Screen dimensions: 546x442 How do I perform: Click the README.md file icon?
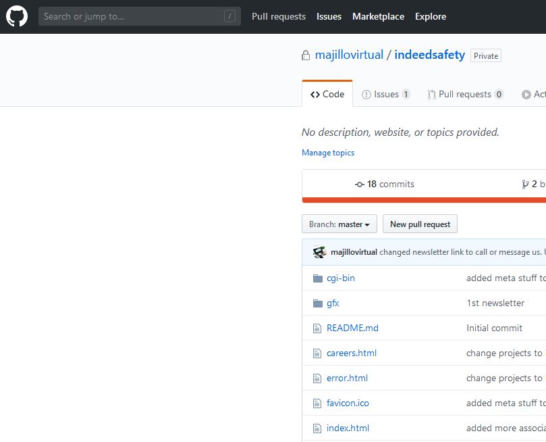317,328
